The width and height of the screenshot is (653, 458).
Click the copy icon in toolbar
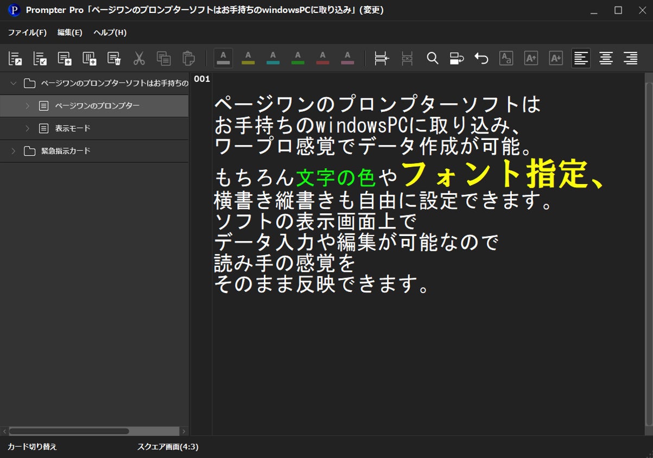coord(163,59)
